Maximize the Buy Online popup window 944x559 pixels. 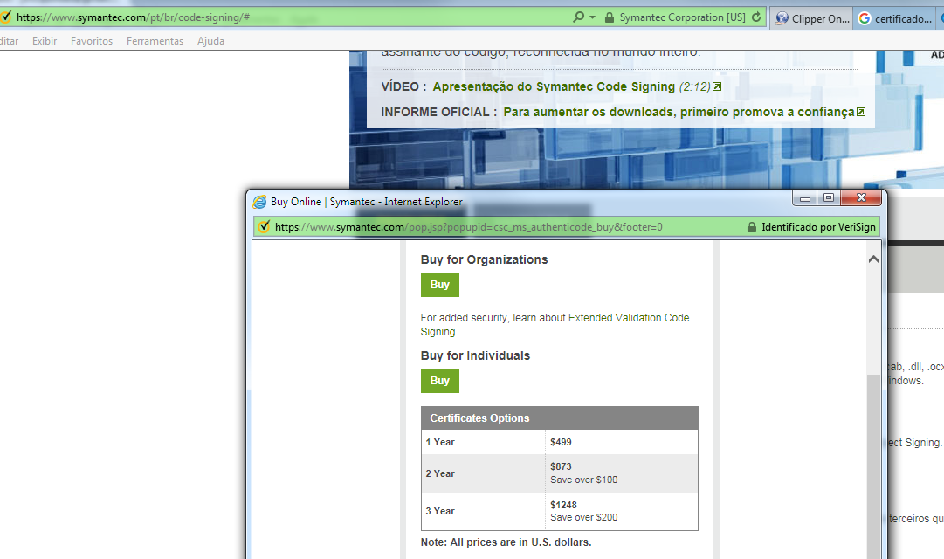point(829,198)
